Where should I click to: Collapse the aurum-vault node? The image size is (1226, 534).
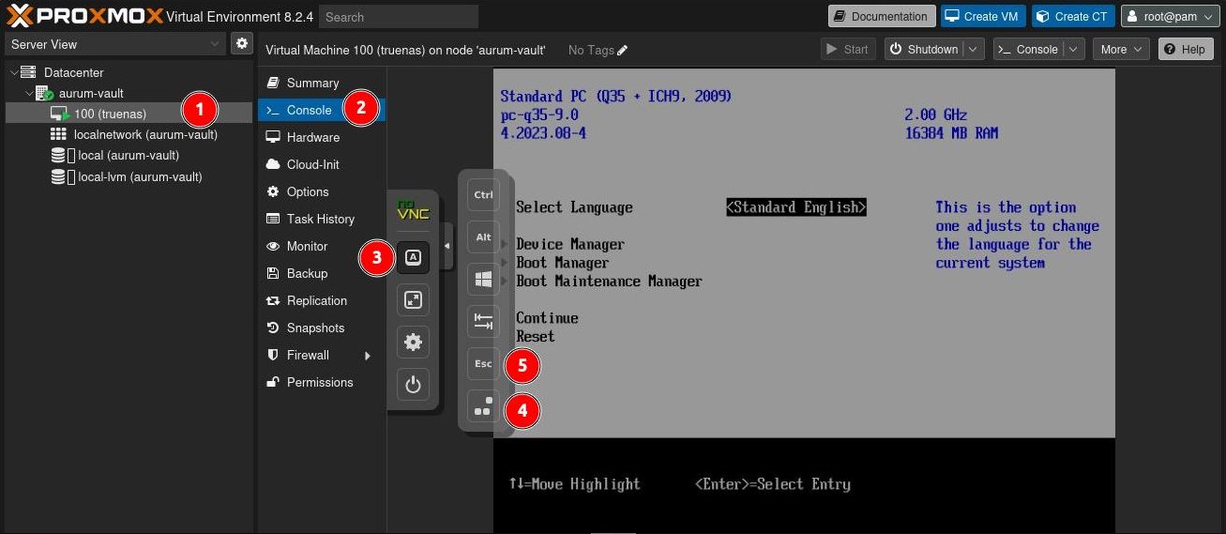pos(29,93)
